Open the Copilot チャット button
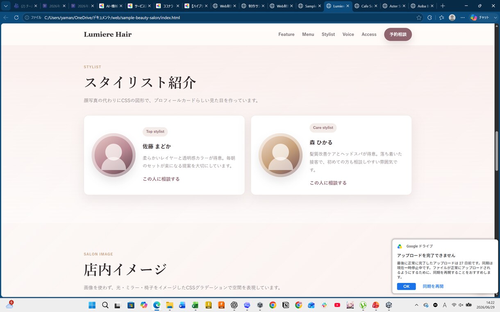The image size is (500, 312). click(x=480, y=18)
